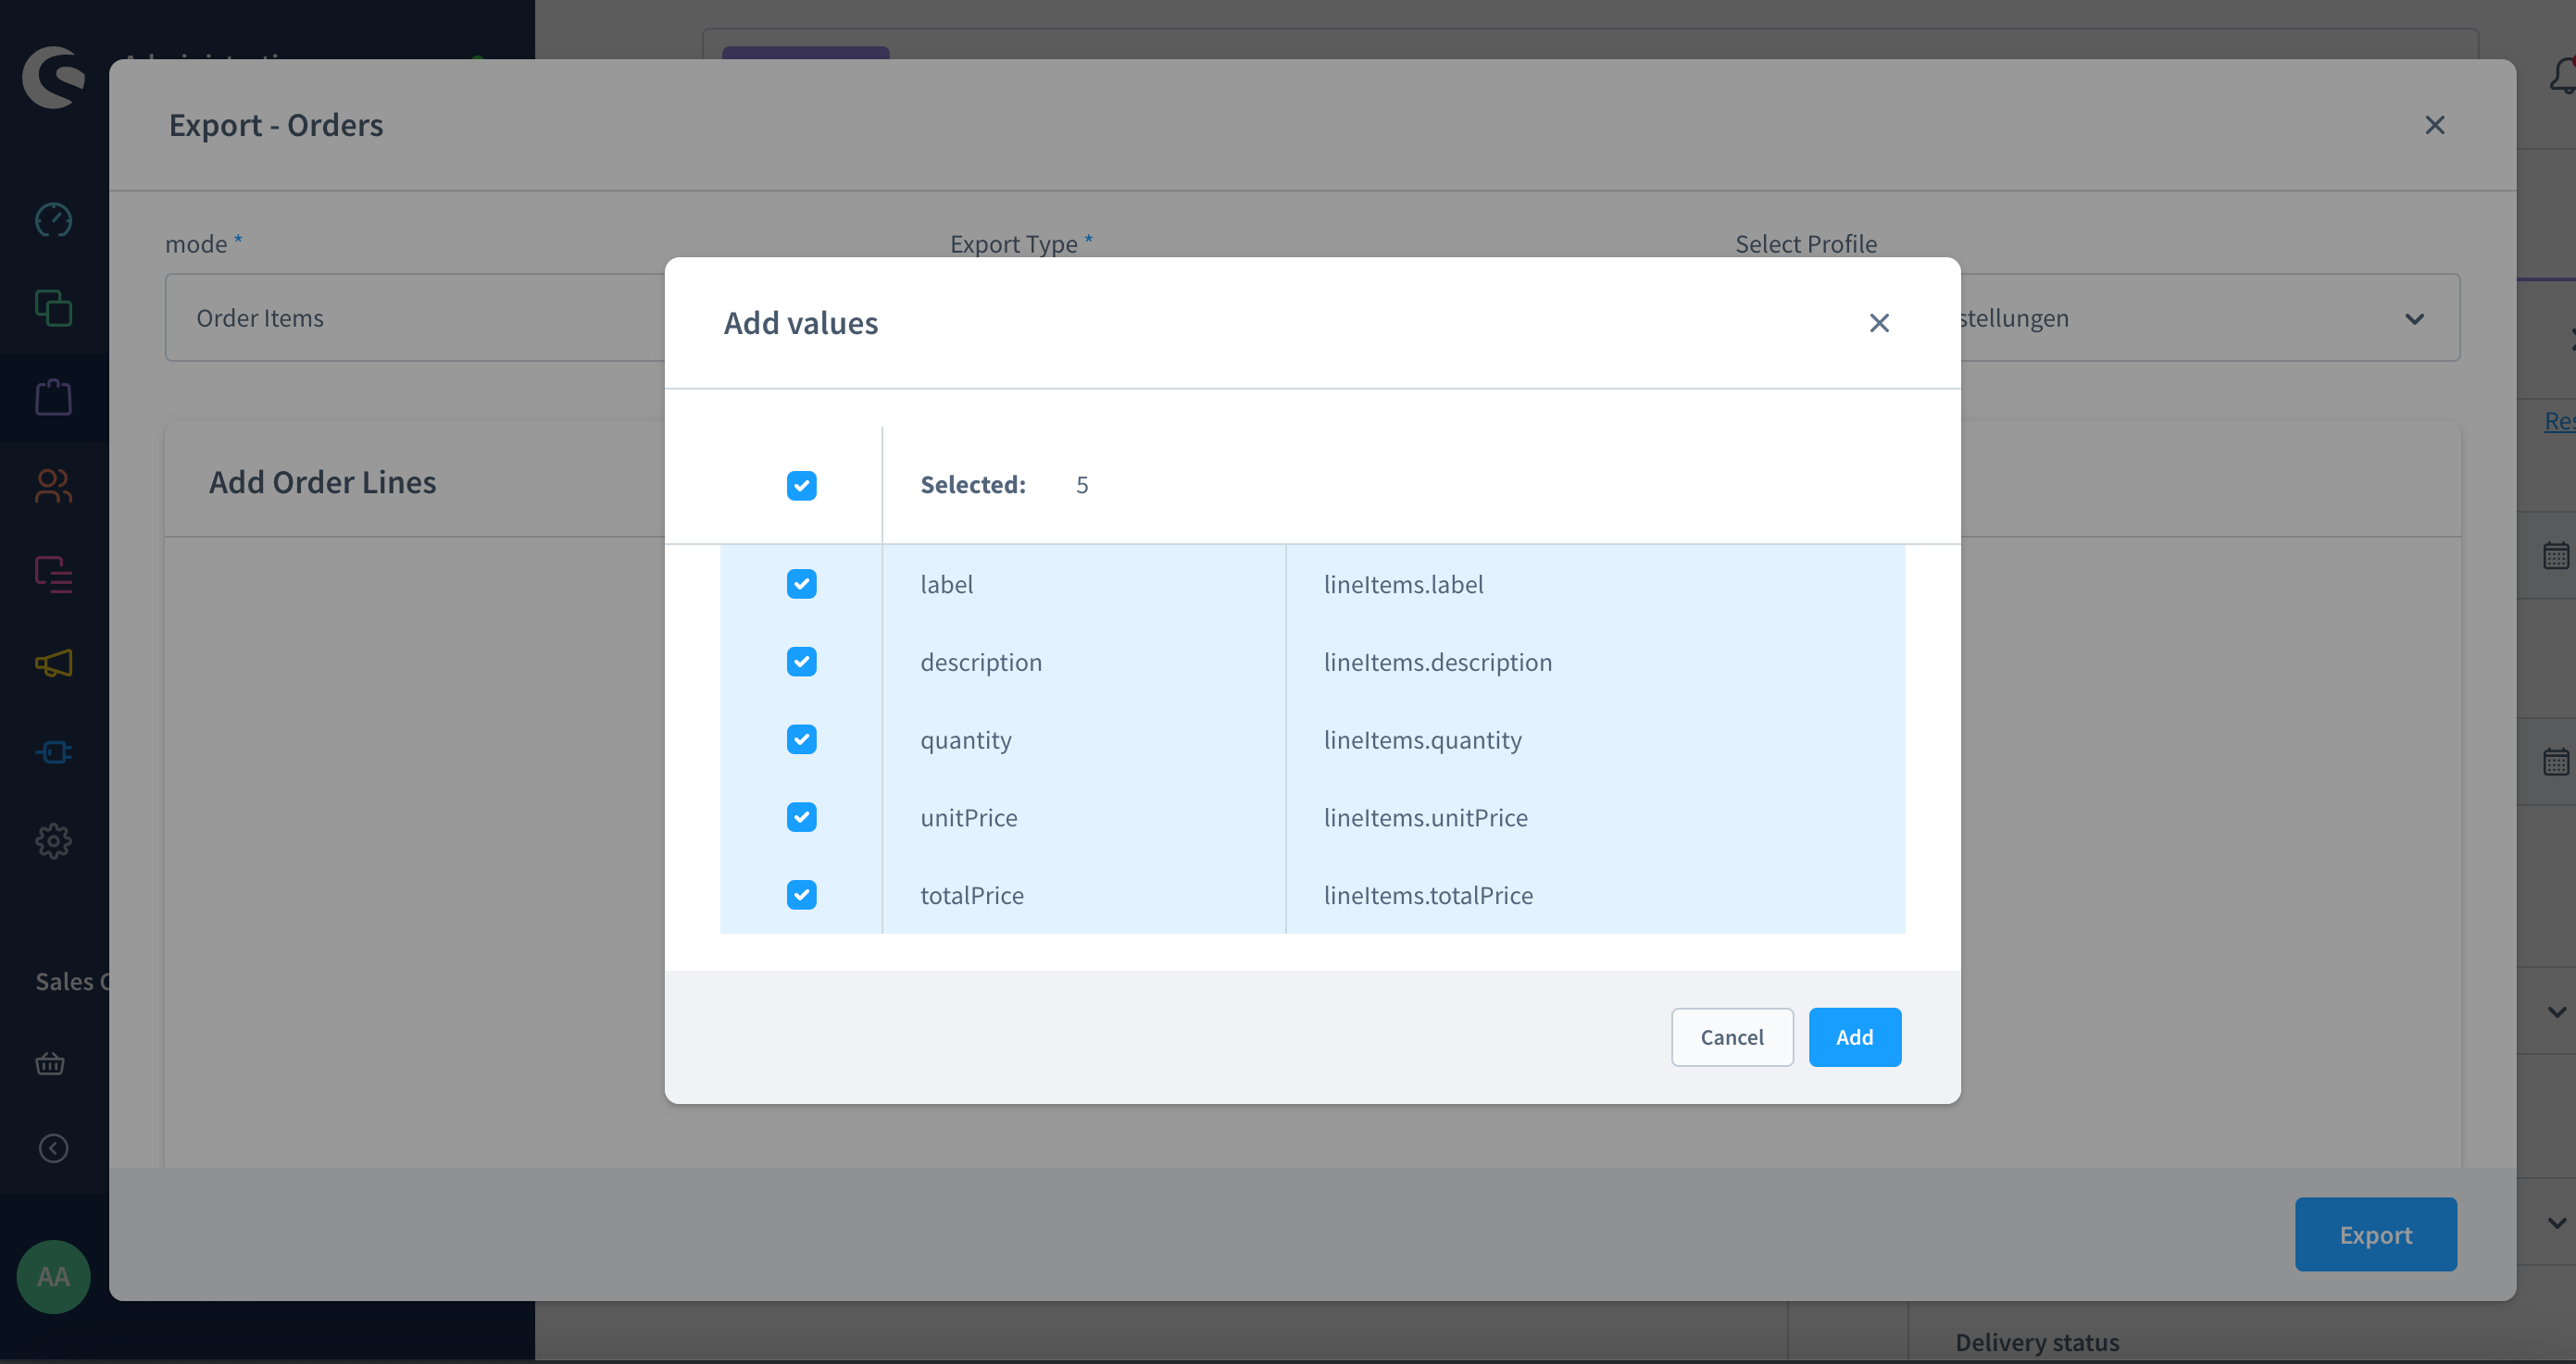
Task: Click the Shopware logo
Action: click(53, 77)
